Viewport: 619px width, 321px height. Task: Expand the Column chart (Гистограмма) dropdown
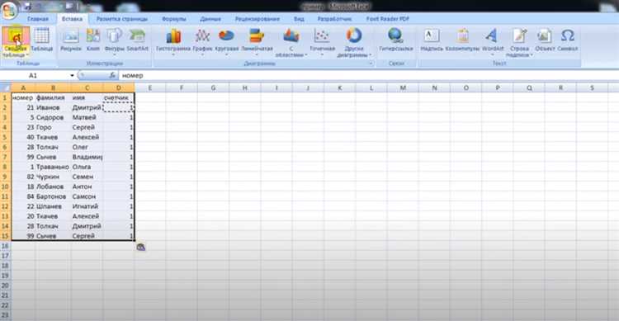point(173,42)
